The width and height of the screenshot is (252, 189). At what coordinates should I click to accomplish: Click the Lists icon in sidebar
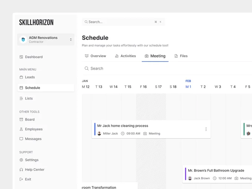[21, 98]
